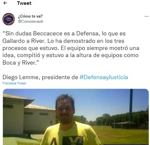Open the @Comotevaok handle link
Viewport: 150px width, 145px height.
tap(30, 21)
